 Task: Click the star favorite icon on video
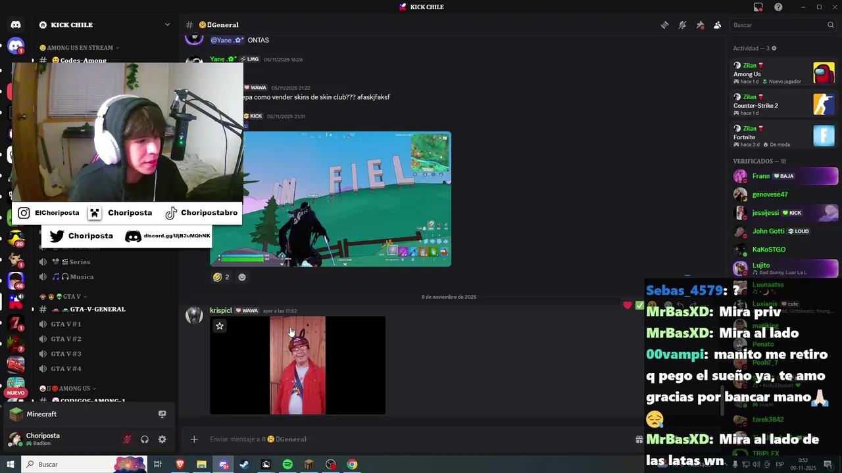pyautogui.click(x=220, y=326)
